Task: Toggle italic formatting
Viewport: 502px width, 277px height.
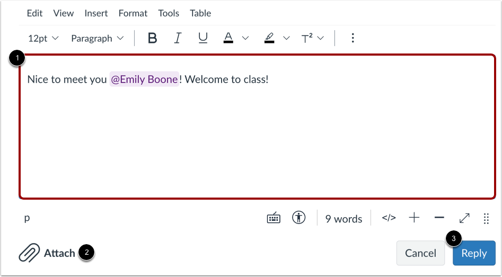Action: click(178, 38)
